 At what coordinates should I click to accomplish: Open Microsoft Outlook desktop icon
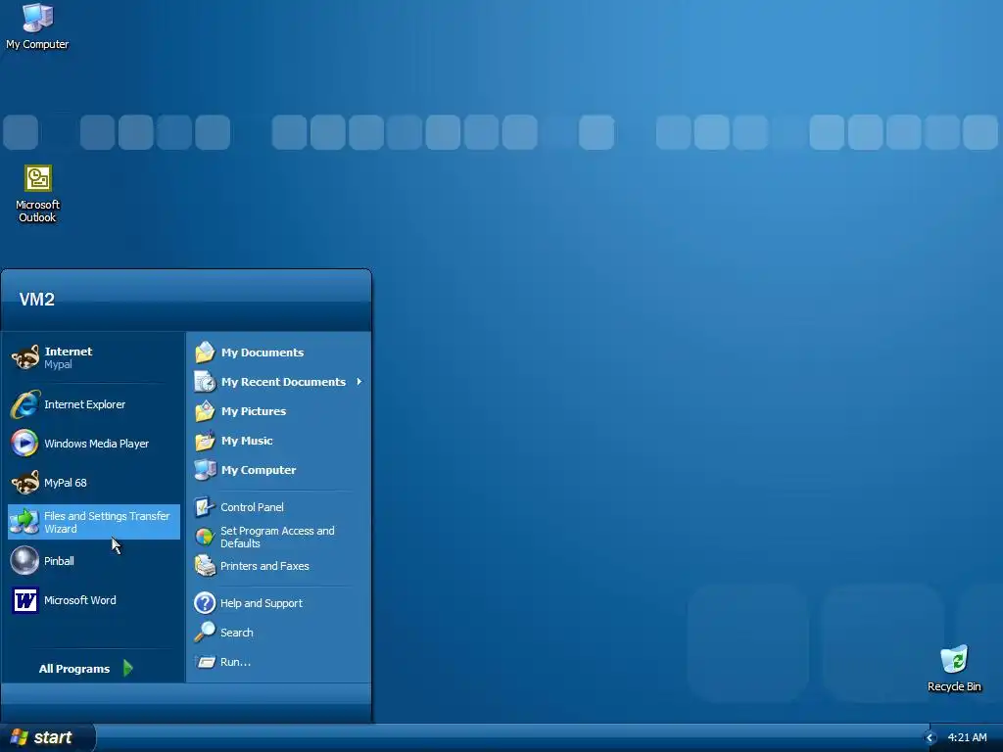38,194
